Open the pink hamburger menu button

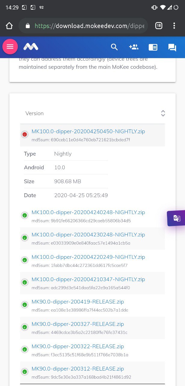10,46
